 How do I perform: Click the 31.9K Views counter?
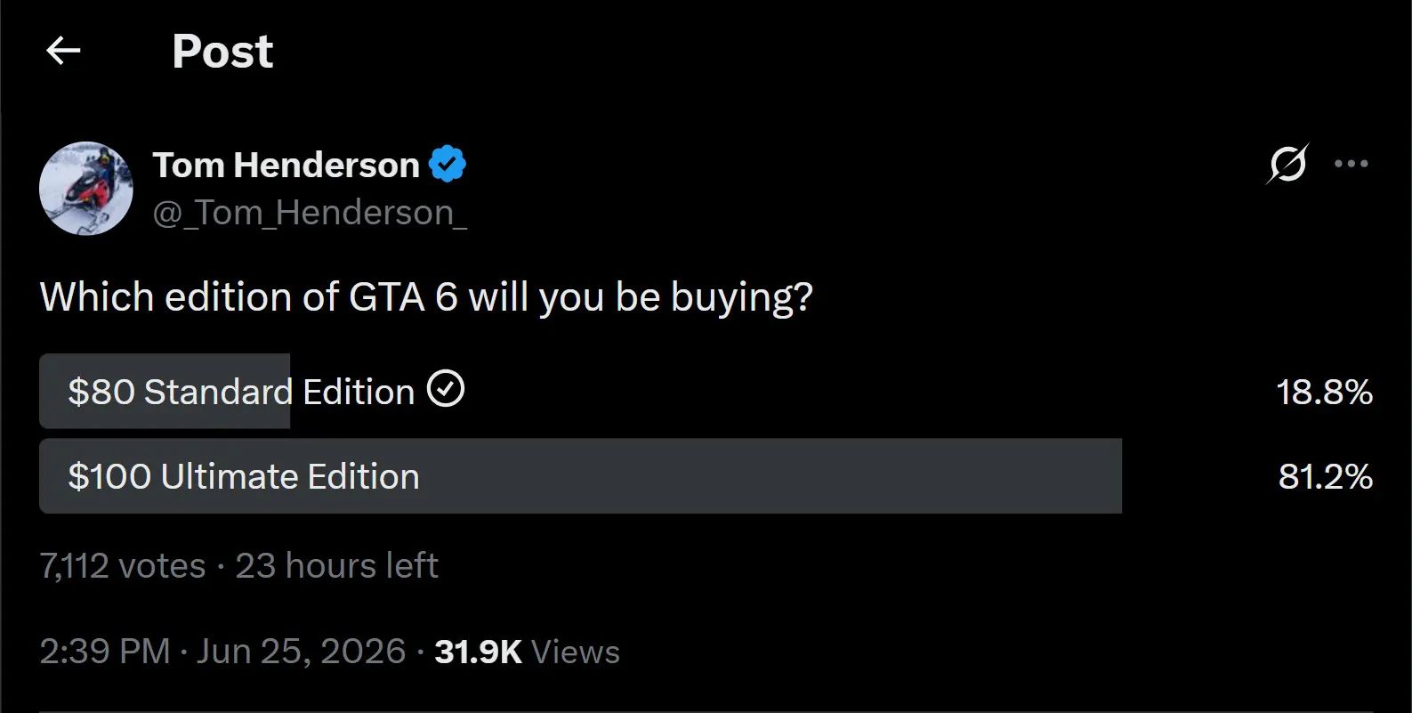[x=527, y=652]
